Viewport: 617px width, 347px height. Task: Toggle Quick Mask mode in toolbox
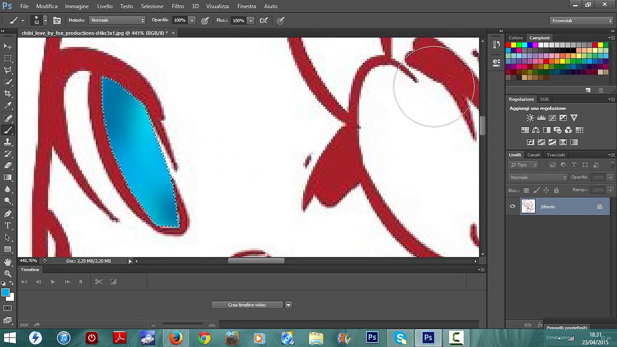click(x=8, y=308)
